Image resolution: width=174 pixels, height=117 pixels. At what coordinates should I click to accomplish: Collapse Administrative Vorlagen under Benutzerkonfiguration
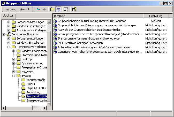9,47
